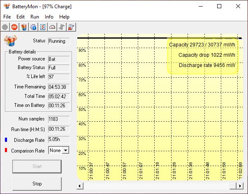Image resolution: width=248 pixels, height=194 pixels.
Task: Open the Edit menu
Action: [21, 17]
